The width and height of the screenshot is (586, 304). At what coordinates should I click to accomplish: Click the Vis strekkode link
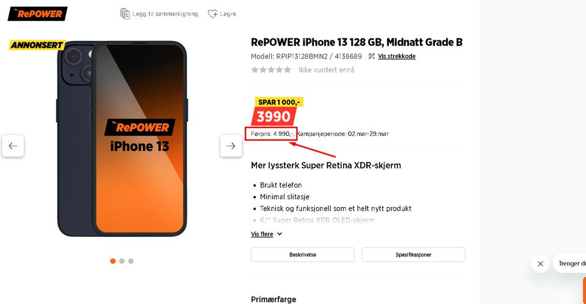click(x=397, y=56)
